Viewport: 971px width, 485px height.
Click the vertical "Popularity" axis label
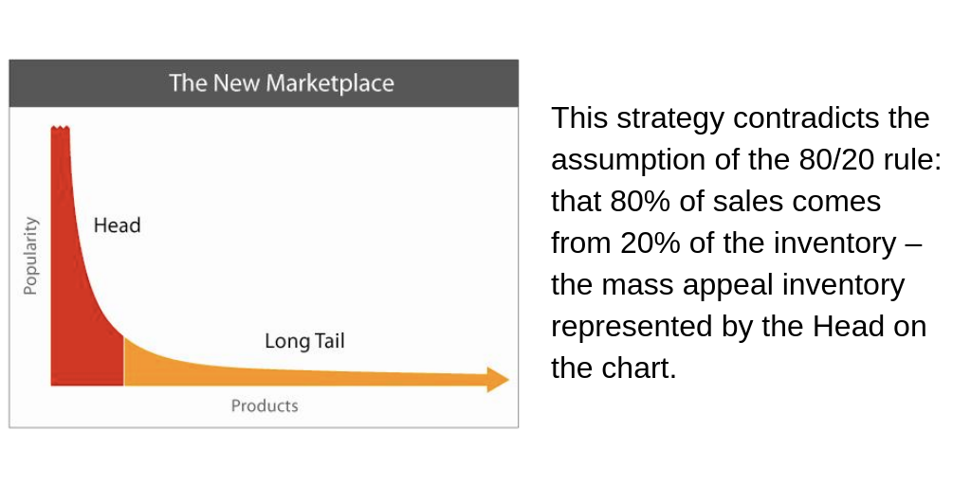click(30, 256)
